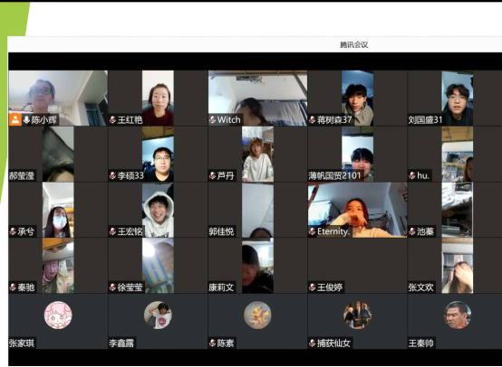
Task: Click the muted mic icon beside 王俊婷
Action: (313, 287)
